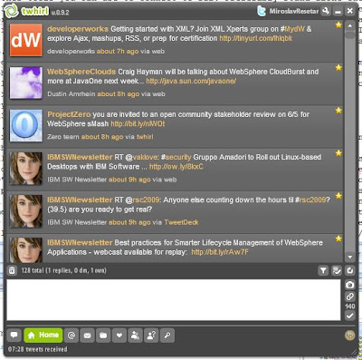Click the trash clear-tweets icon
This screenshot has width=362, height=360.
(12, 270)
